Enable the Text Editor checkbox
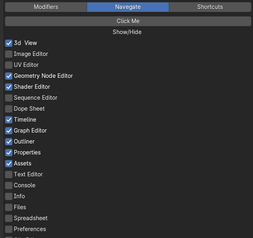The height and width of the screenshot is (238, 253). pos(9,174)
